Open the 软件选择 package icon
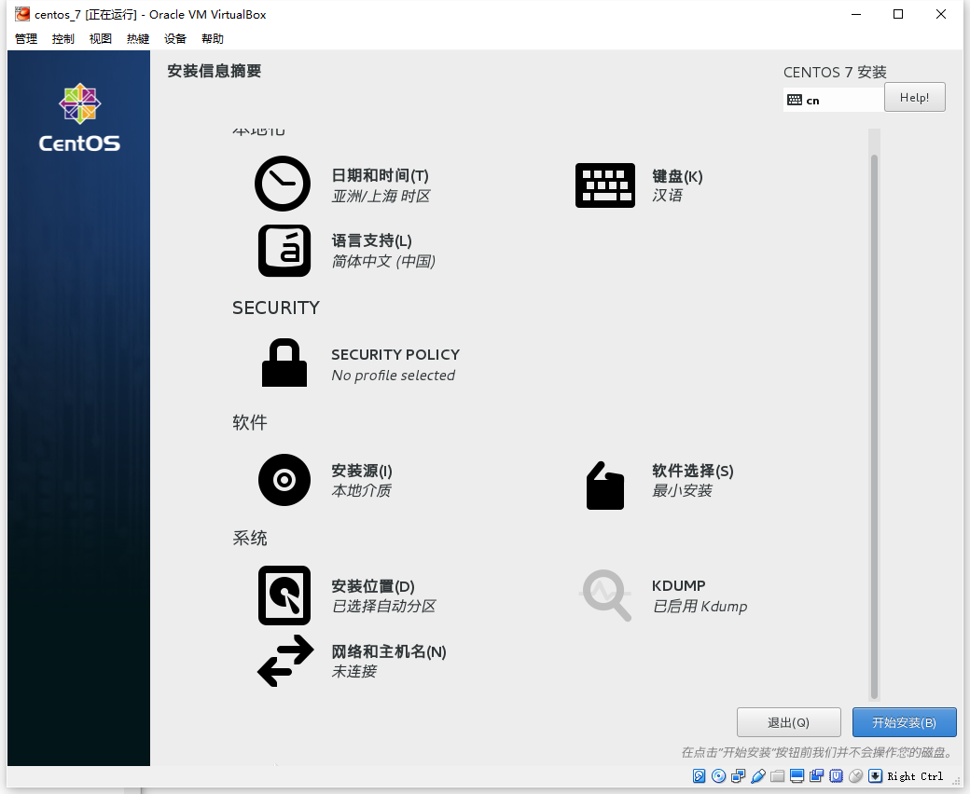This screenshot has width=970, height=794. tap(605, 486)
